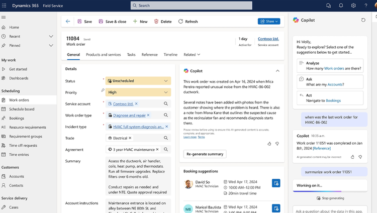Collapse the navigation hamburger menu
The image size is (377, 213).
click(4, 17)
